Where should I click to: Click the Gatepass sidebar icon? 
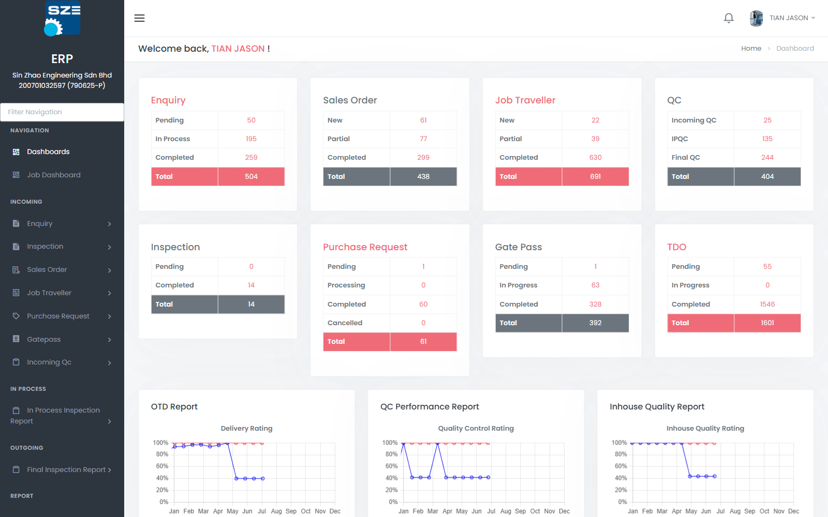click(16, 339)
